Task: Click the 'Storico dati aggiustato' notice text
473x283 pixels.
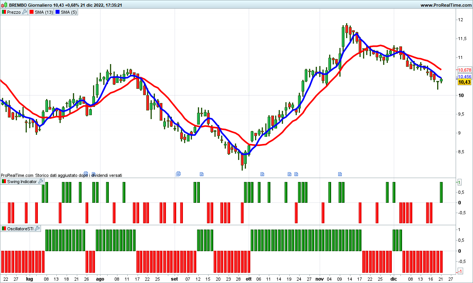Action: (x=79, y=175)
